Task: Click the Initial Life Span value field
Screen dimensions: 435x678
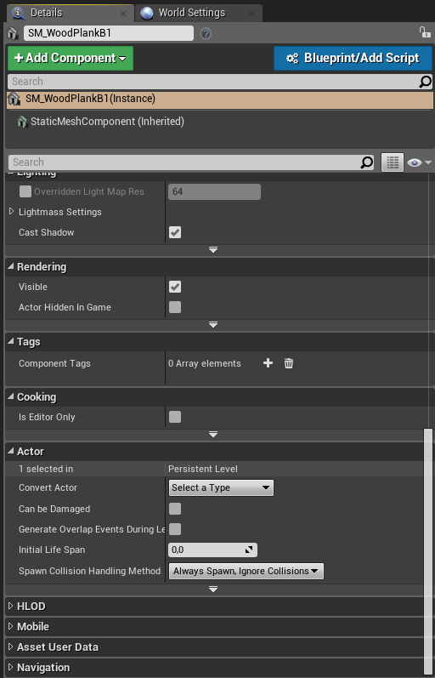Action: click(x=206, y=550)
